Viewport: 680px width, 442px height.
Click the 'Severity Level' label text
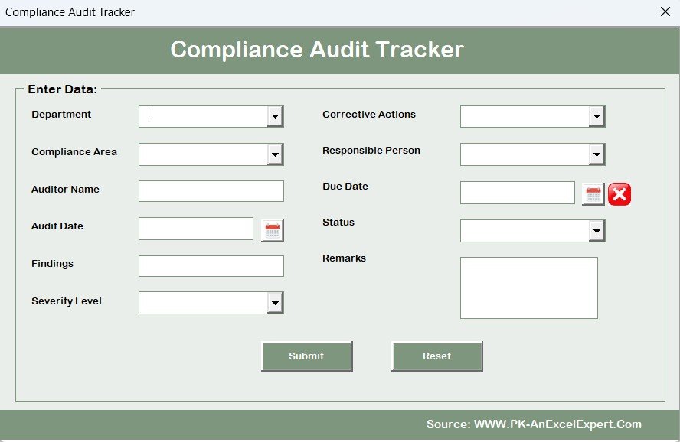pos(67,301)
